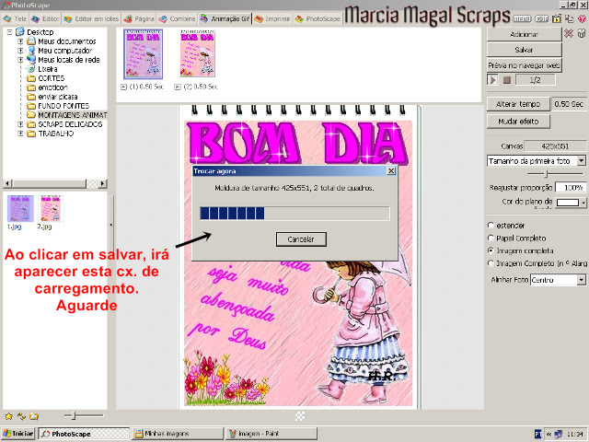Click the background color swatch
This screenshot has height=442, width=589.
(x=568, y=203)
